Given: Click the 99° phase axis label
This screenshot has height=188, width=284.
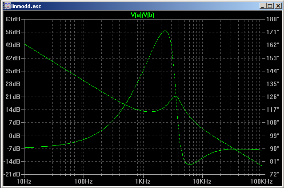Looking at the screenshot, I should 274,136.
